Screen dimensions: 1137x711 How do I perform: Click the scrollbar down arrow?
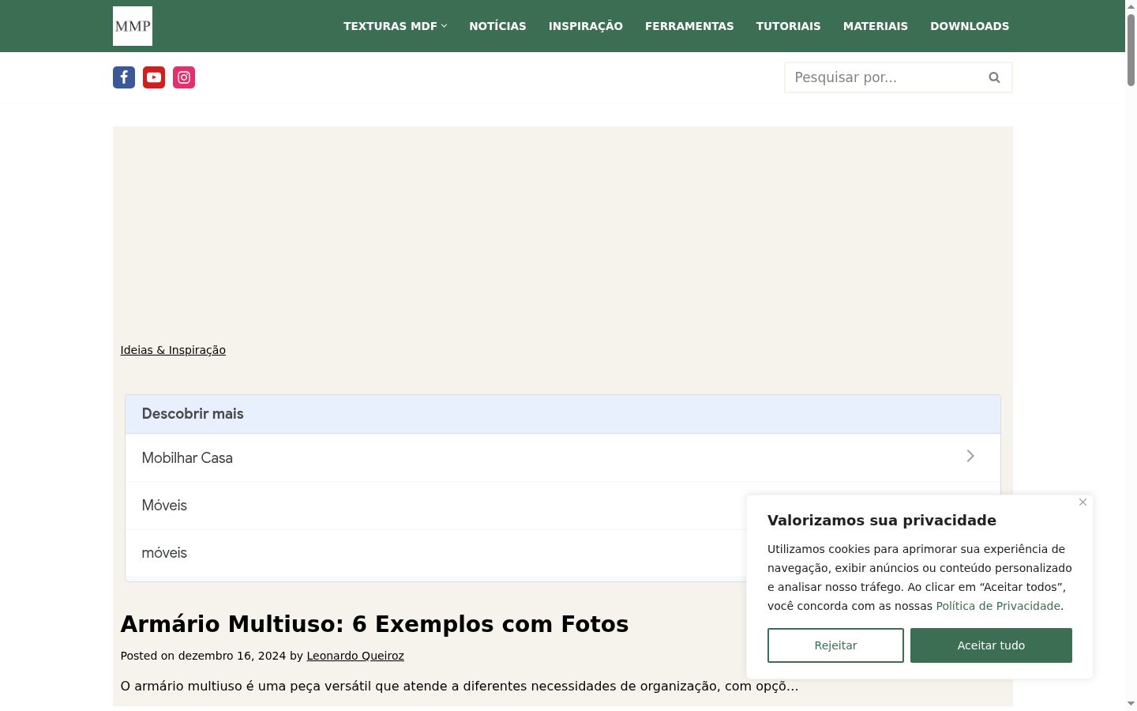[x=1131, y=704]
